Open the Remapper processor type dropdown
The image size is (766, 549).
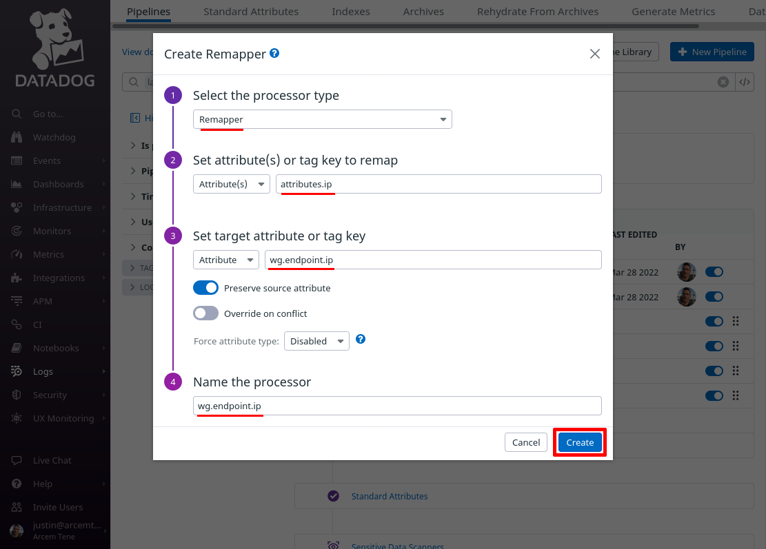coord(323,120)
